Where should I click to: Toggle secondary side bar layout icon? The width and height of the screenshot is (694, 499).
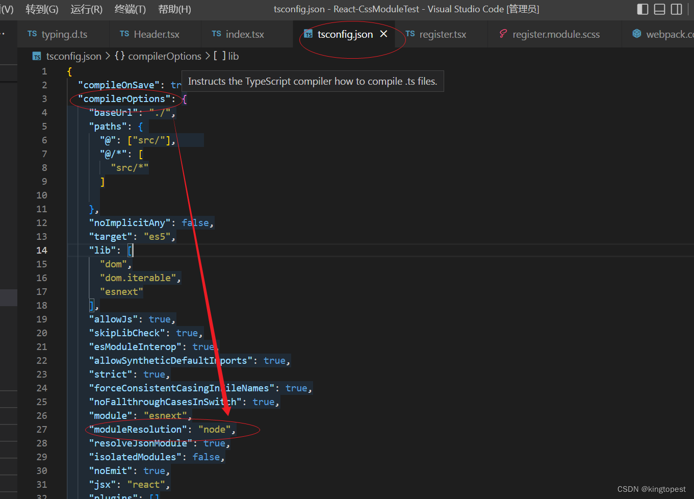pos(677,9)
